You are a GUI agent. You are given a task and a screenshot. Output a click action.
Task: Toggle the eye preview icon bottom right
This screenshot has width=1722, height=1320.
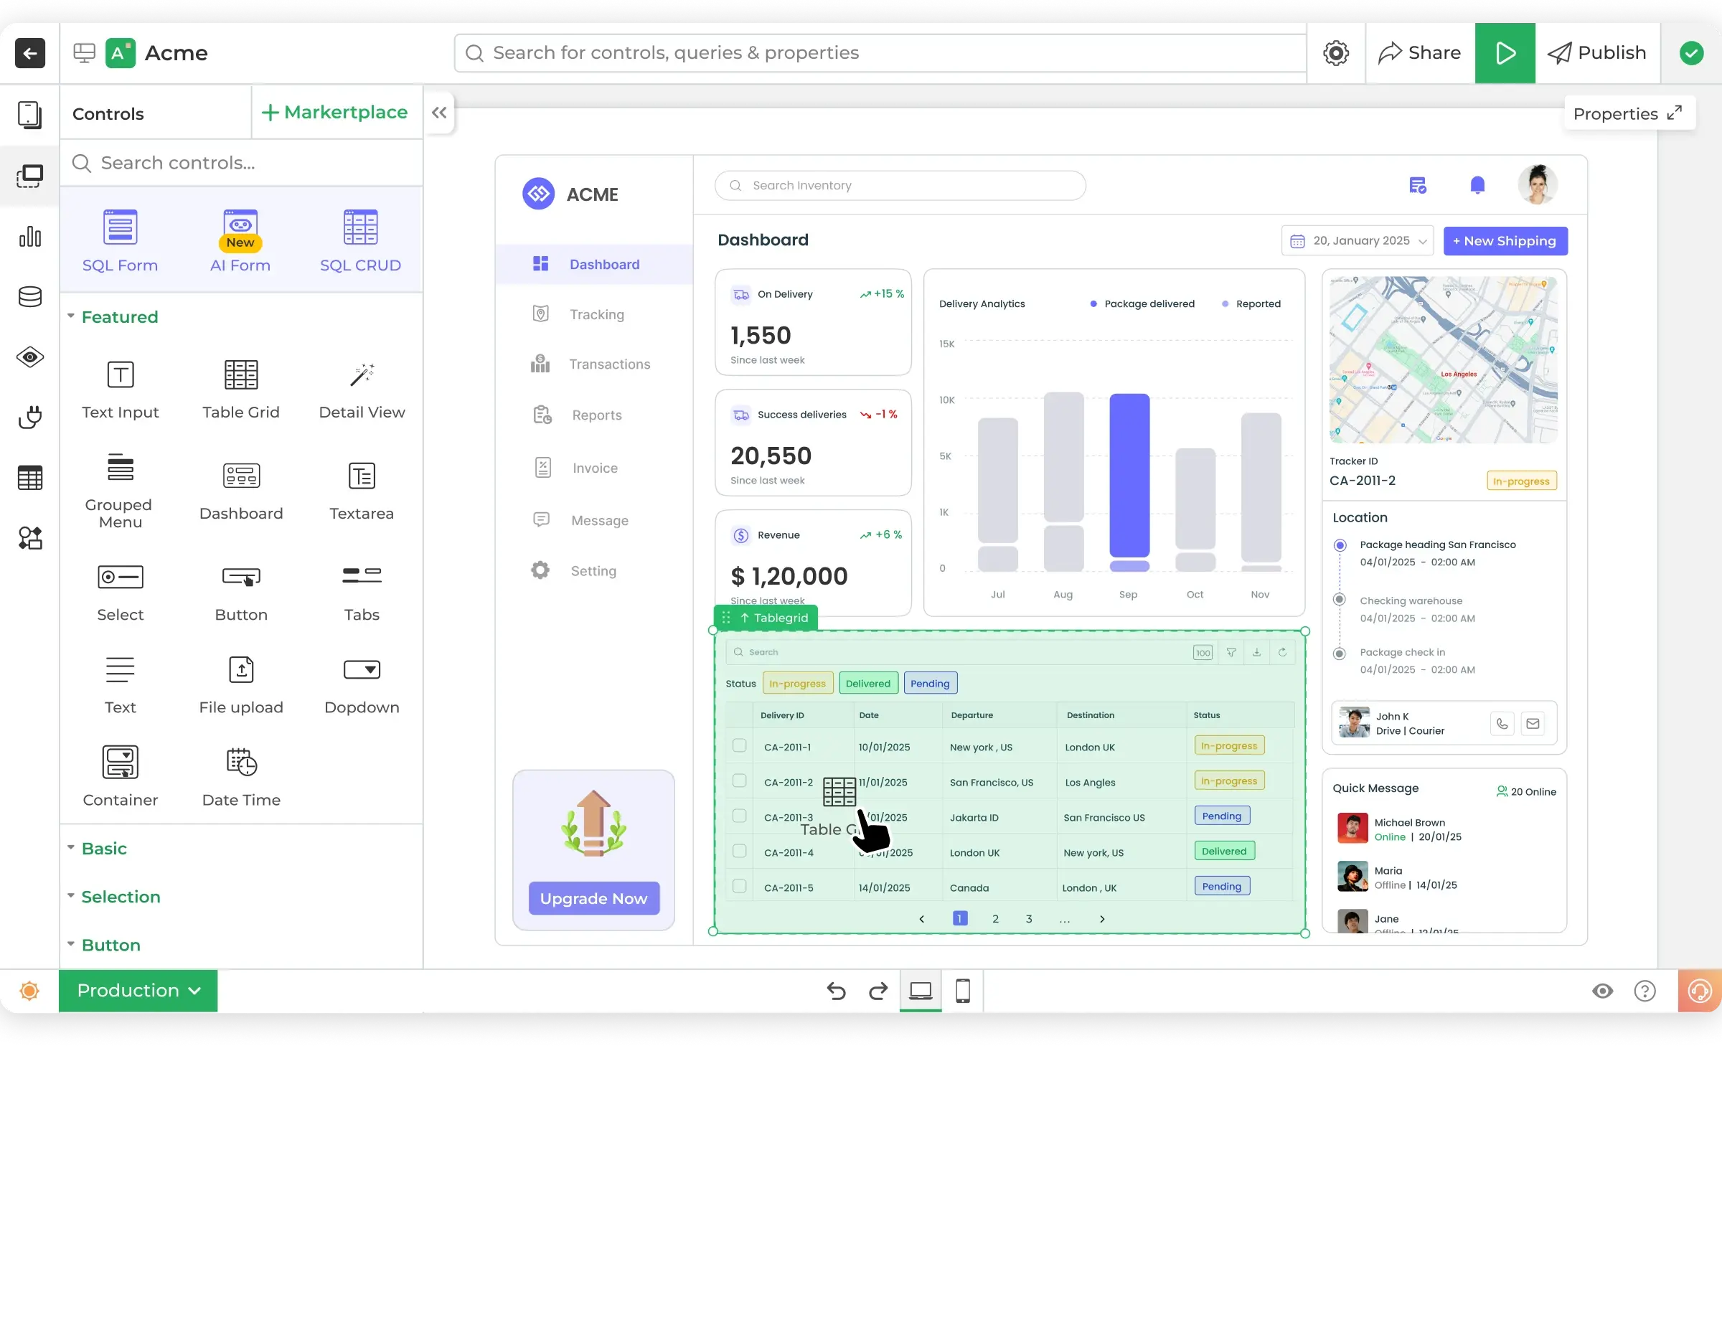coord(1603,991)
